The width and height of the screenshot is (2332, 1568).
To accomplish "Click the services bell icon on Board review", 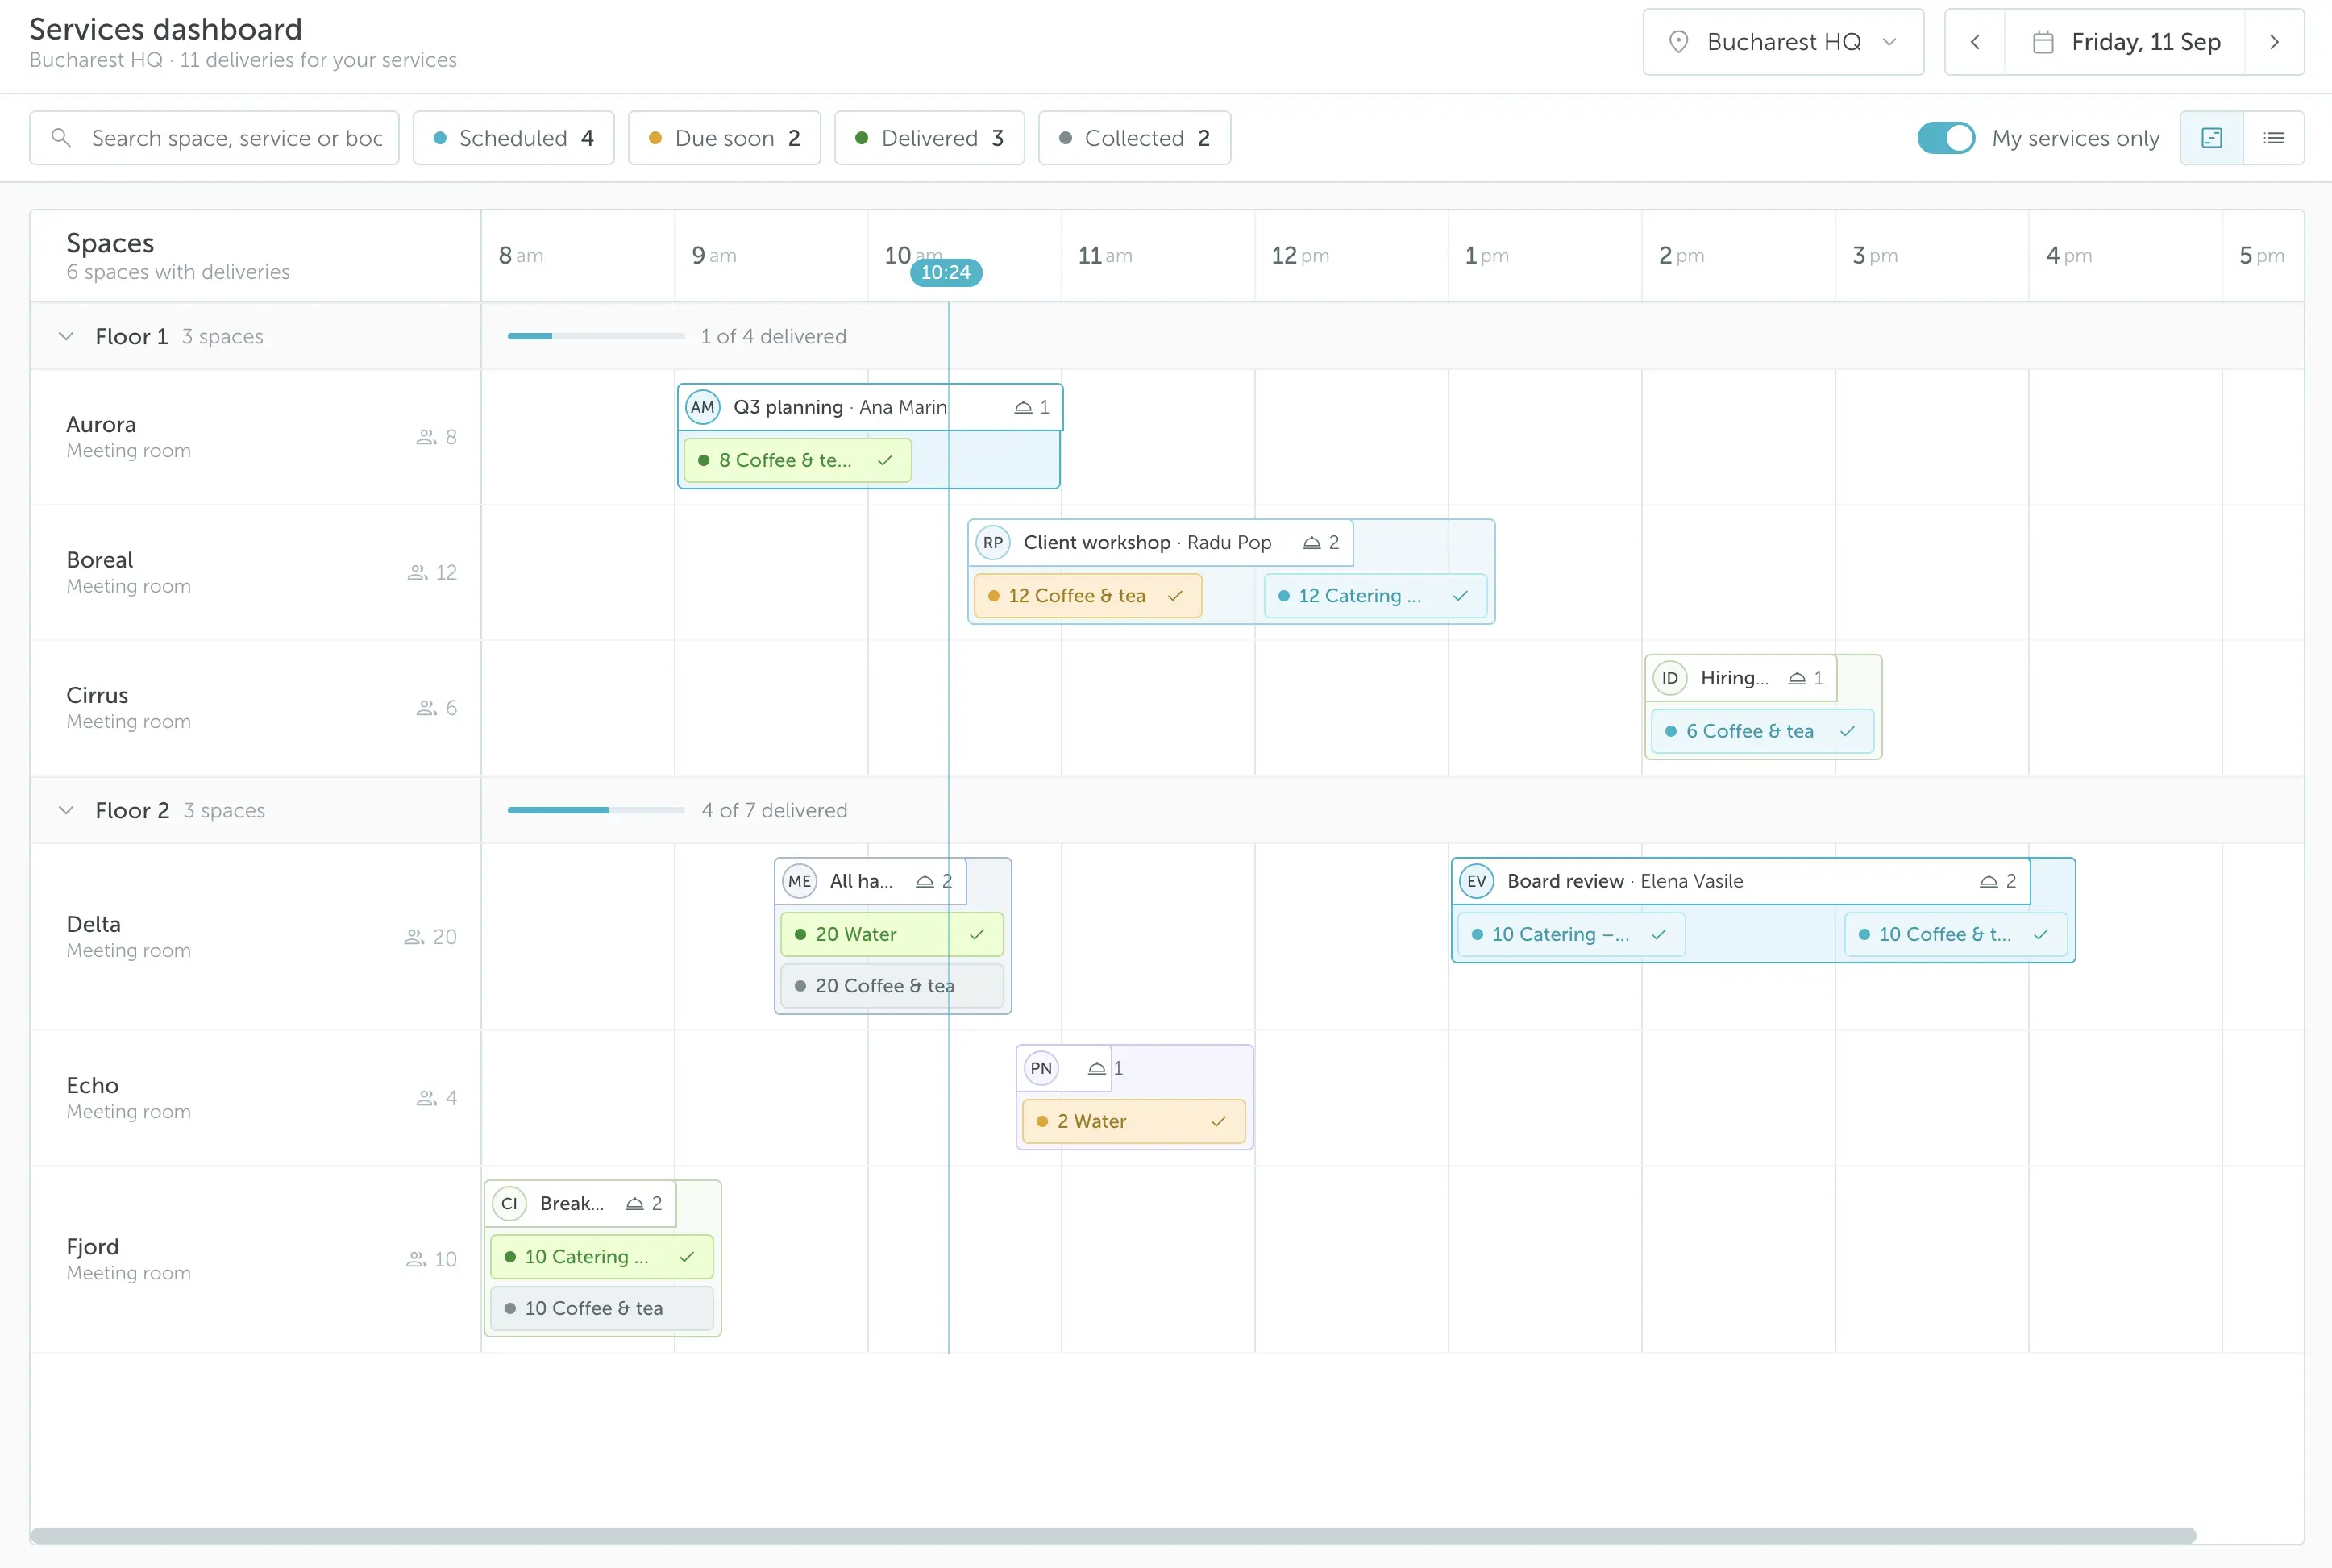I will [x=1989, y=881].
